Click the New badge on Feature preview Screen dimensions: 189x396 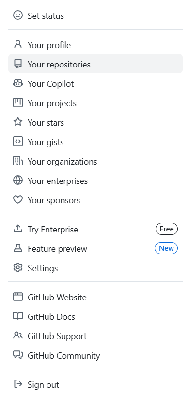[166, 248]
